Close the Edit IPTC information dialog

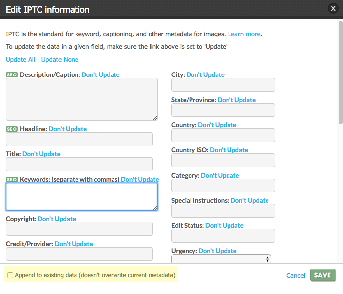click(x=333, y=9)
